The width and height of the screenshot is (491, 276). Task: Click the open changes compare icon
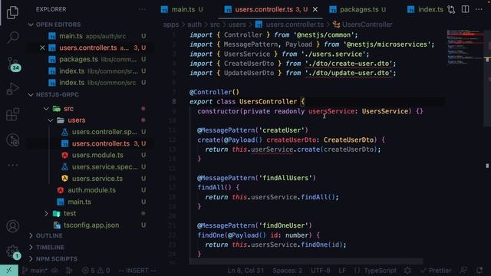click(451, 9)
